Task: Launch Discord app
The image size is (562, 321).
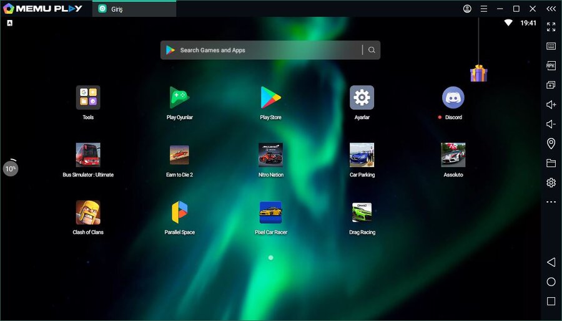Action: click(453, 97)
